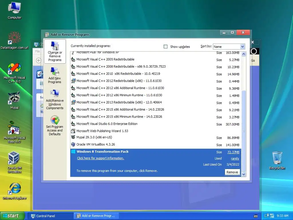The image size is (293, 220).
Task: Click the 72.37MB size link
Action: pyautogui.click(x=233, y=152)
